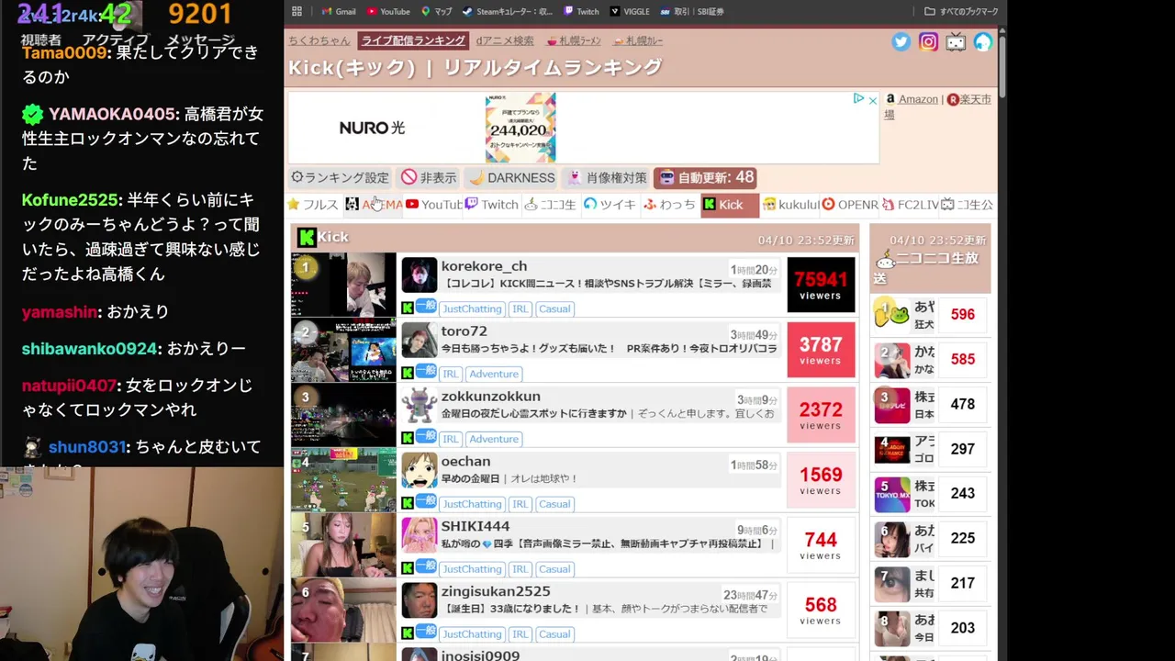Open the dアニメ検索 link
Viewport: 1175px width, 661px height.
click(504, 40)
